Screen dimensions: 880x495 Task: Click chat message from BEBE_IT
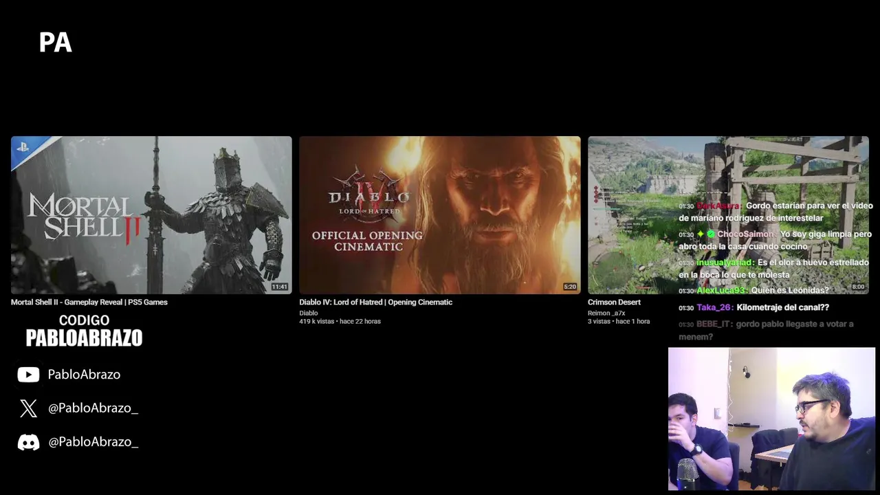tap(767, 330)
